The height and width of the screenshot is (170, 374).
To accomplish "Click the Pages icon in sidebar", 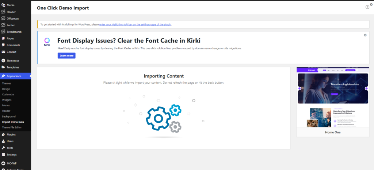I will [3, 39].
